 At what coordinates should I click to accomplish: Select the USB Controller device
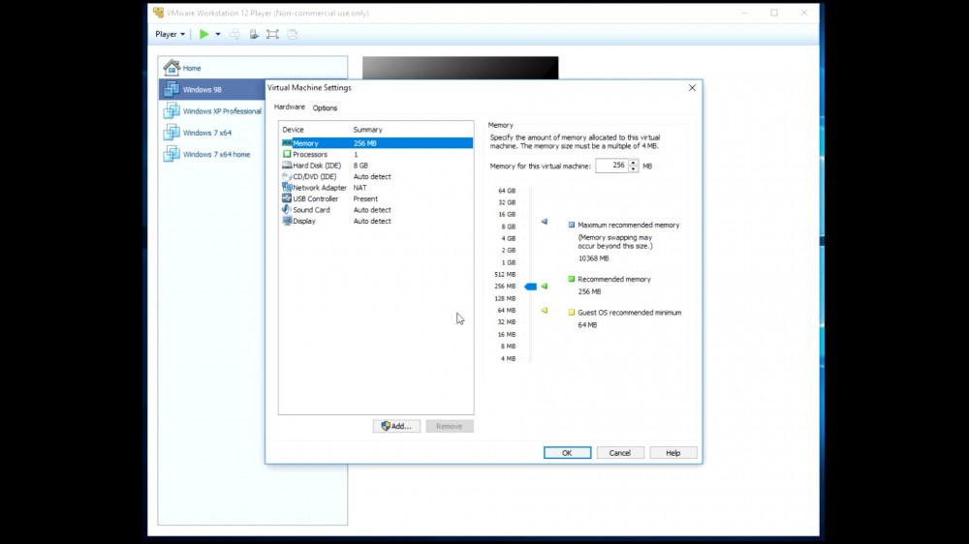pyautogui.click(x=315, y=198)
